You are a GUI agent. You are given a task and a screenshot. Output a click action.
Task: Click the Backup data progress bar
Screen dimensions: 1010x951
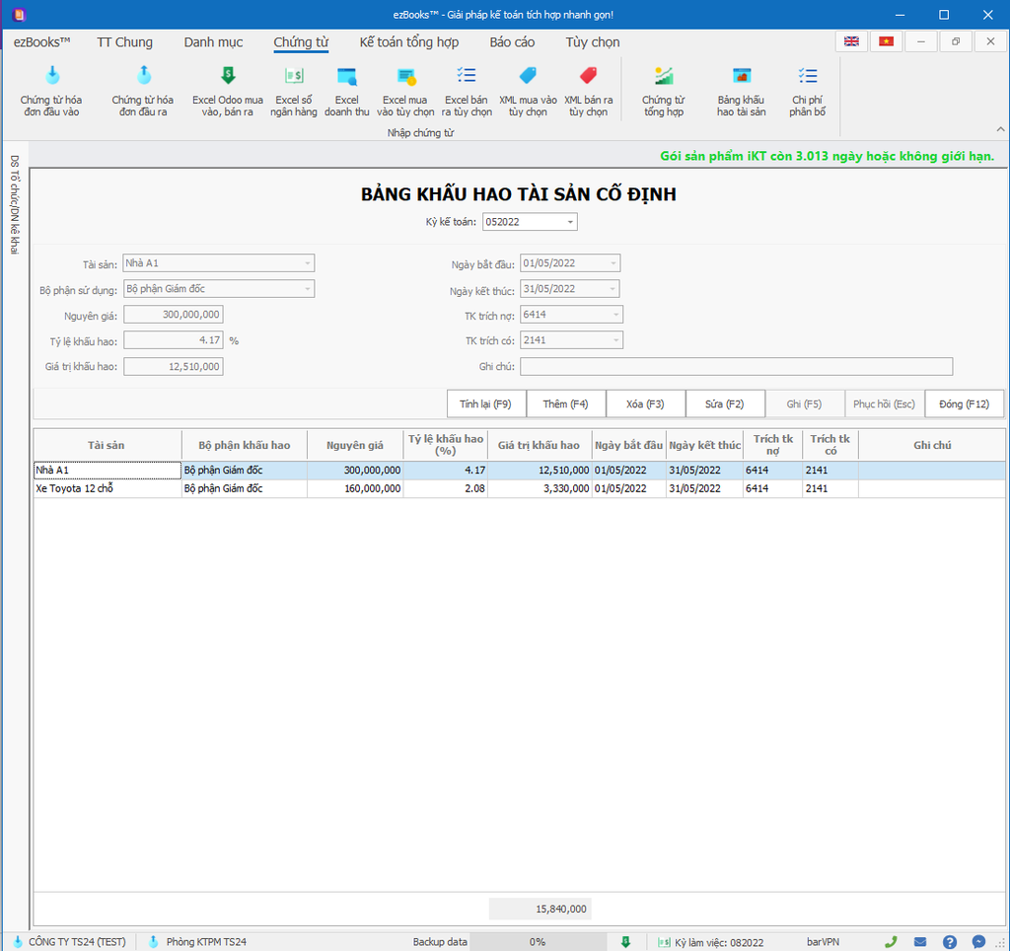pyautogui.click(x=537, y=942)
